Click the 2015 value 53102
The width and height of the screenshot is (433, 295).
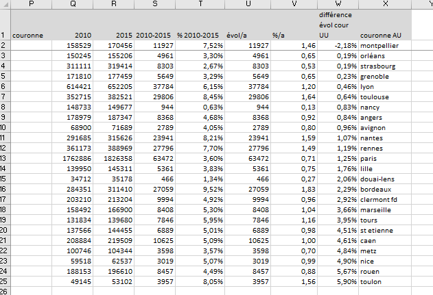tap(114, 281)
